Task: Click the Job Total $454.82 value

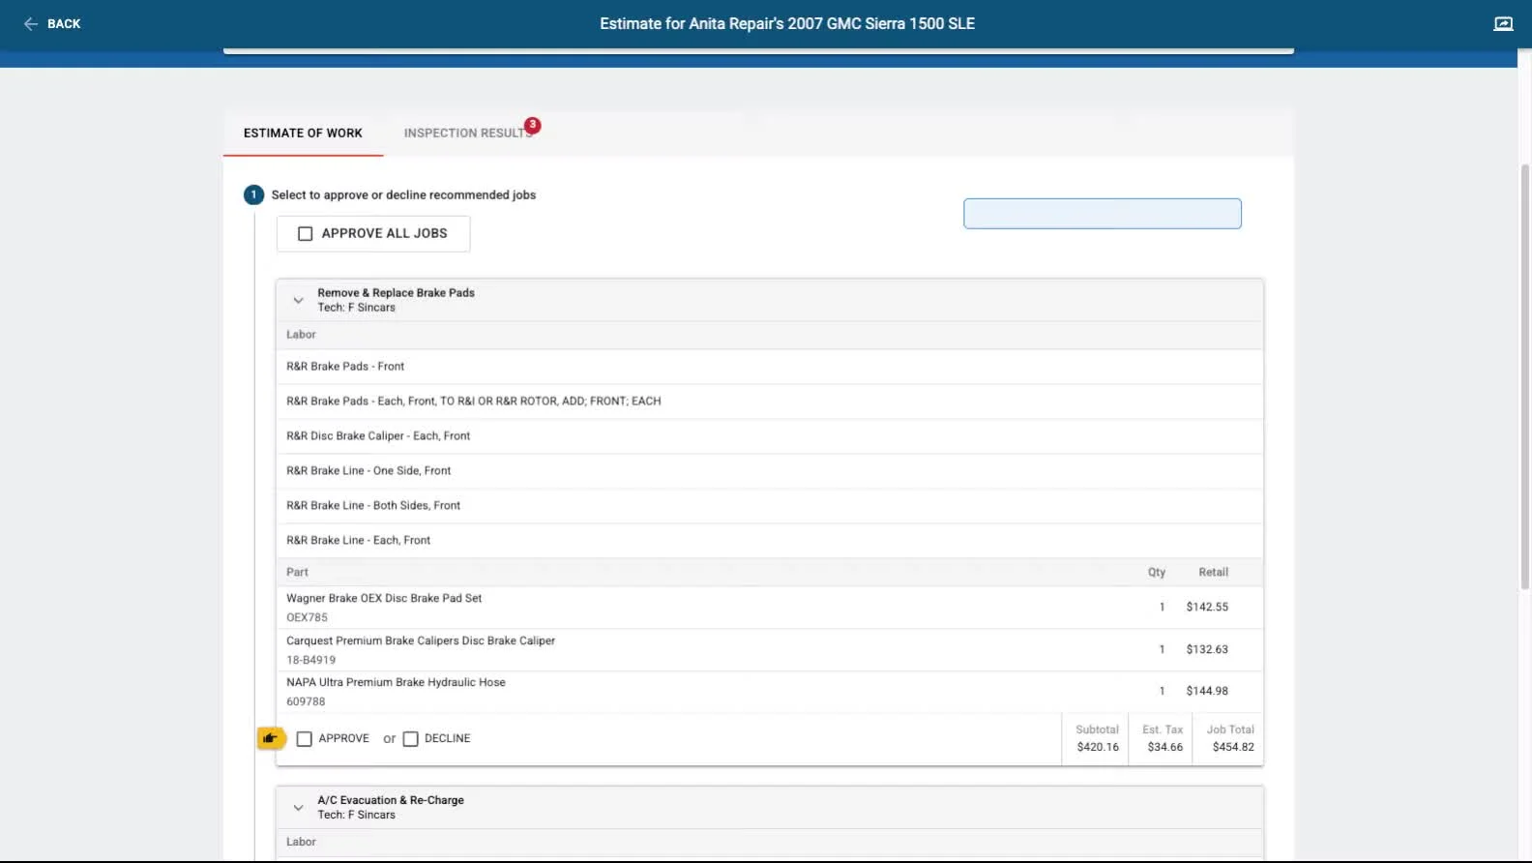Action: point(1233,748)
